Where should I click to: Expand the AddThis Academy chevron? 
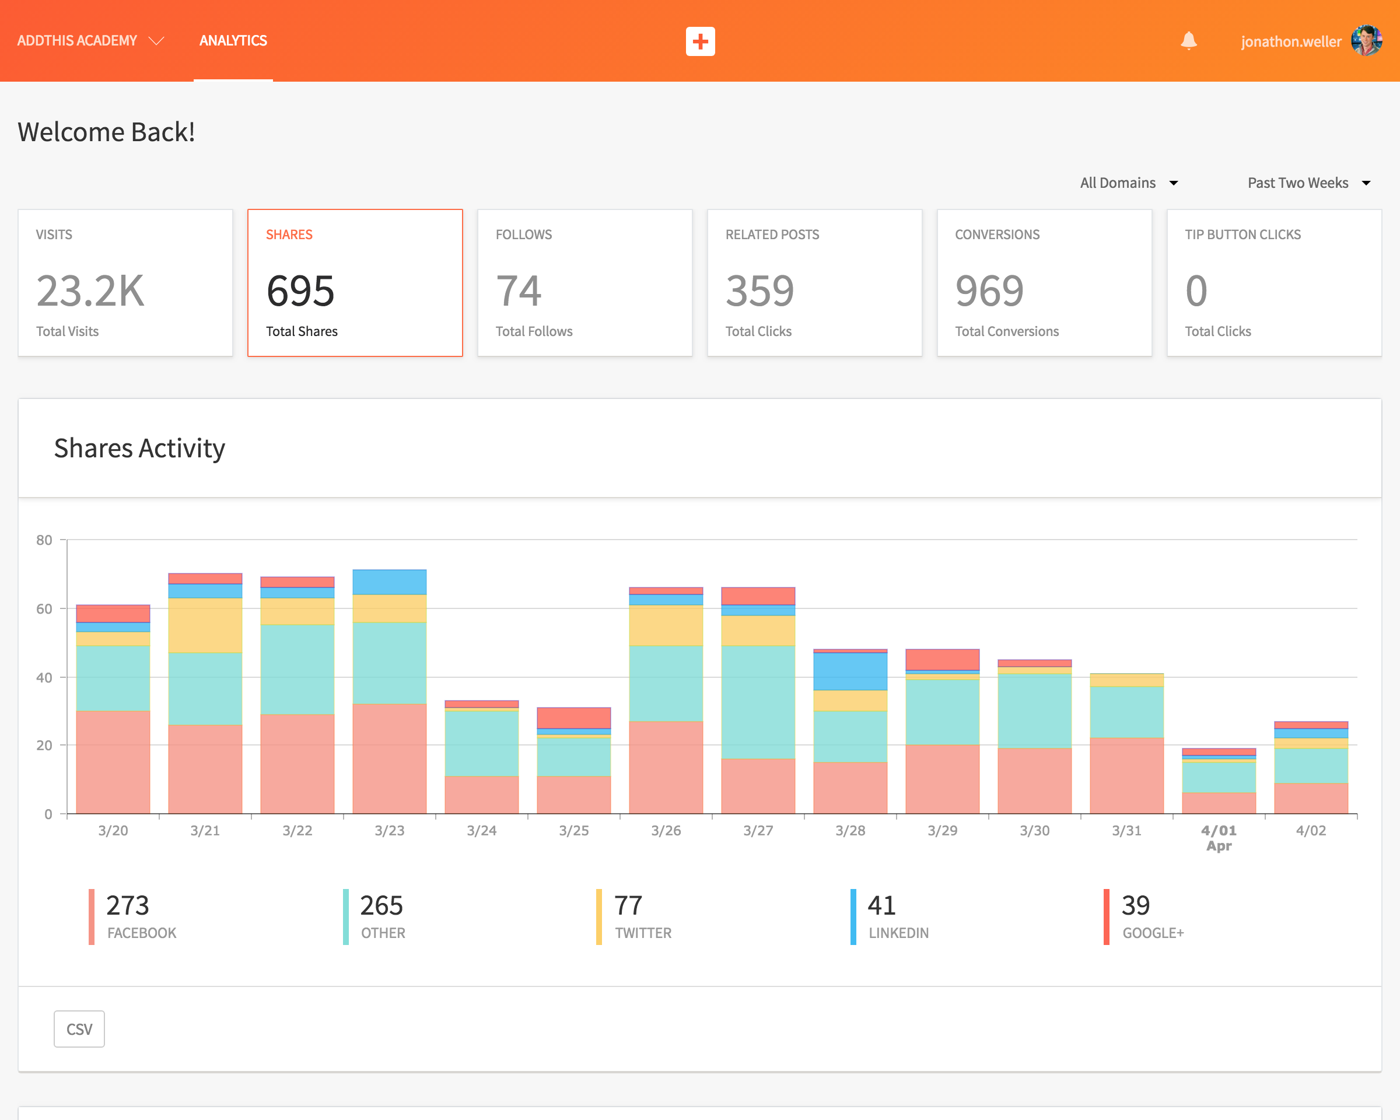click(x=156, y=41)
